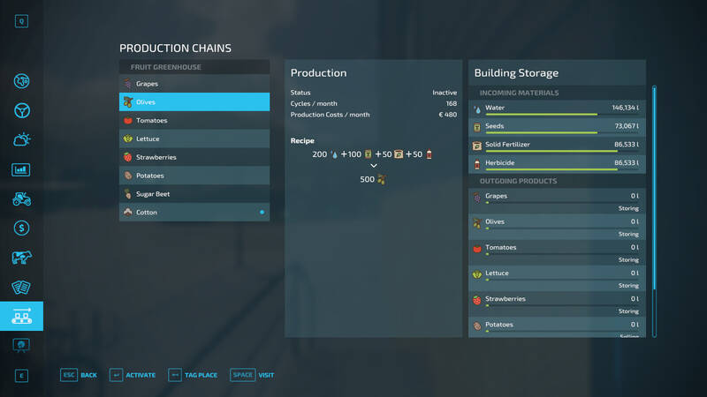Click the ACTIVATE button

coord(133,375)
